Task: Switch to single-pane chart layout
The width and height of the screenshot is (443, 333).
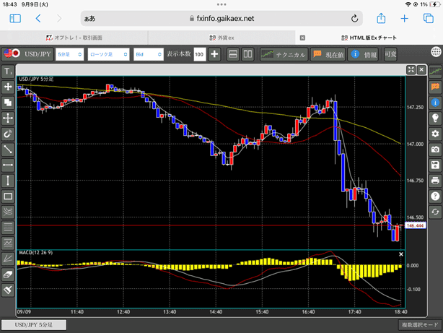Action: 233,54
